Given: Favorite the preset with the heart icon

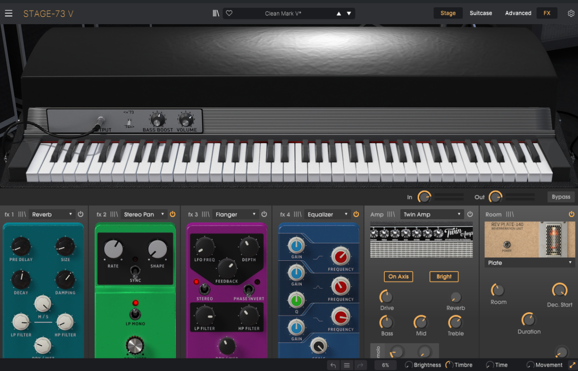Looking at the screenshot, I should (229, 13).
